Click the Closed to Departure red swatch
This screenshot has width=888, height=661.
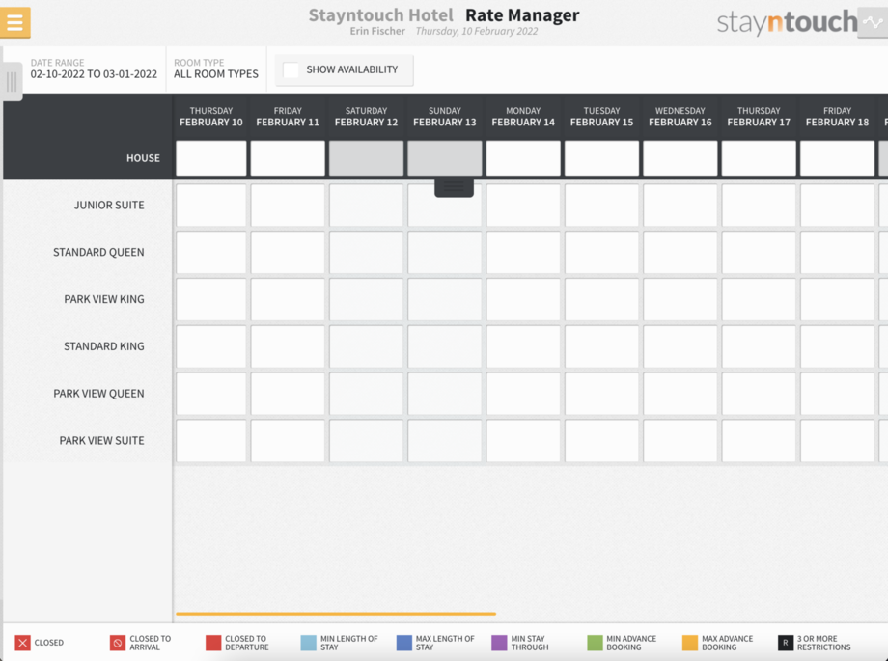coord(213,643)
